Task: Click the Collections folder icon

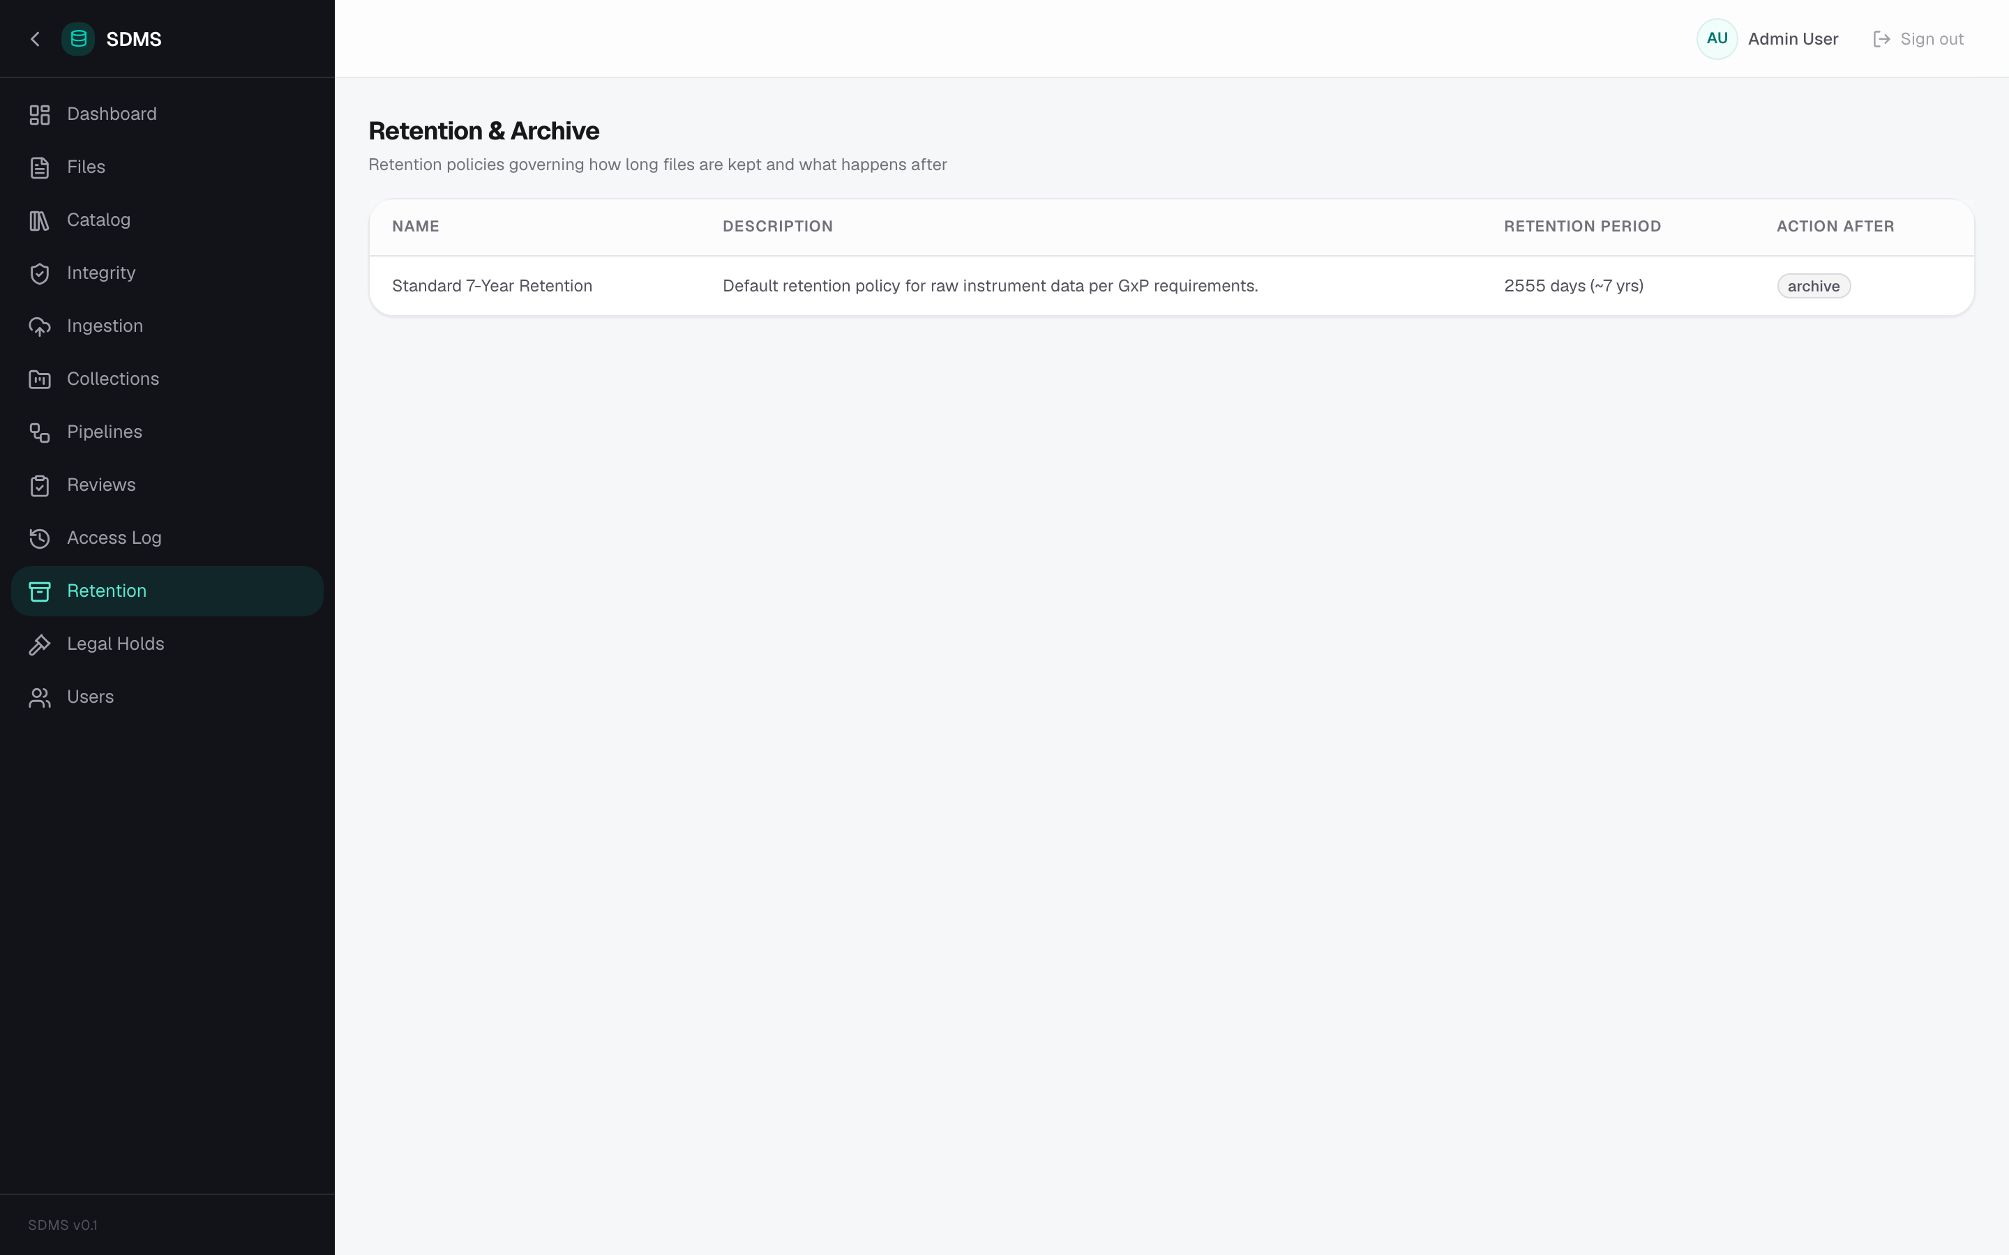Action: (40, 379)
